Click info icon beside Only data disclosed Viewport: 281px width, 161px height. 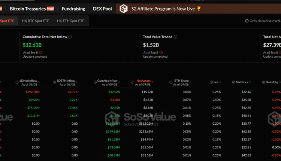[x=247, y=21]
